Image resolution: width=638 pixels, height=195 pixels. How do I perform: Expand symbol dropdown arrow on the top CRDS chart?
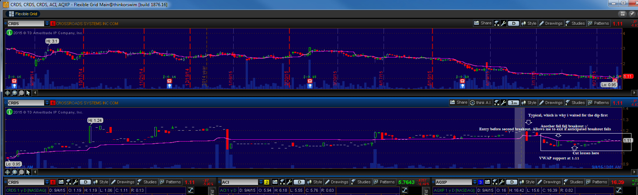tap(47, 23)
